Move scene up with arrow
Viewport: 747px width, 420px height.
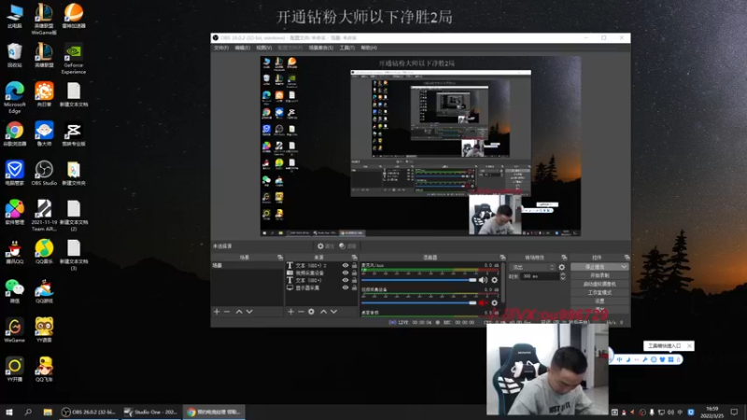point(239,312)
